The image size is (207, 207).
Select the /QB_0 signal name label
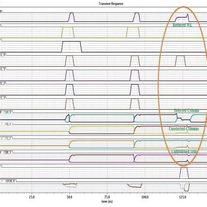click(8, 112)
